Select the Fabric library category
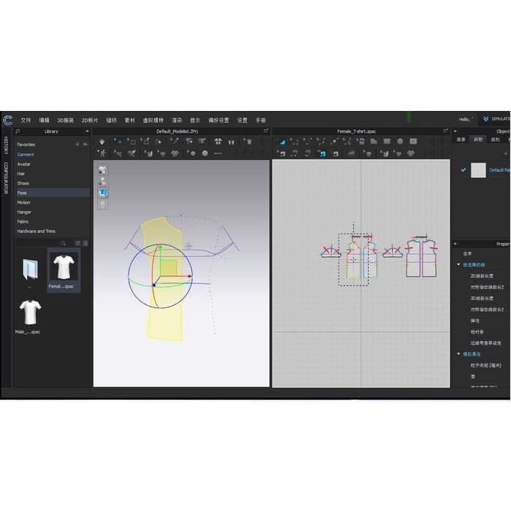 23,222
